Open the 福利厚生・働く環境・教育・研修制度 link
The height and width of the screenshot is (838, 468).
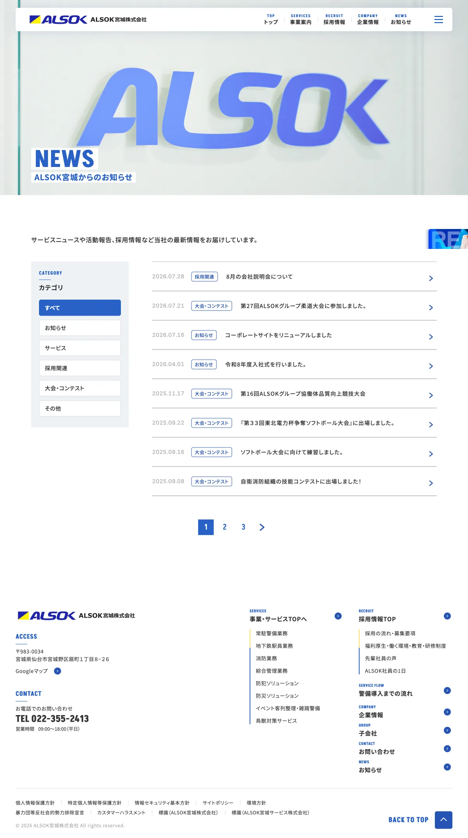(x=406, y=646)
